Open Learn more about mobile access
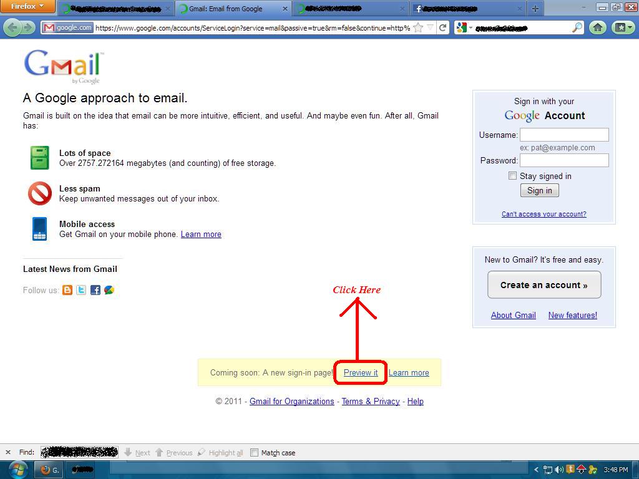Image resolution: width=639 pixels, height=479 pixels. pyautogui.click(x=201, y=235)
